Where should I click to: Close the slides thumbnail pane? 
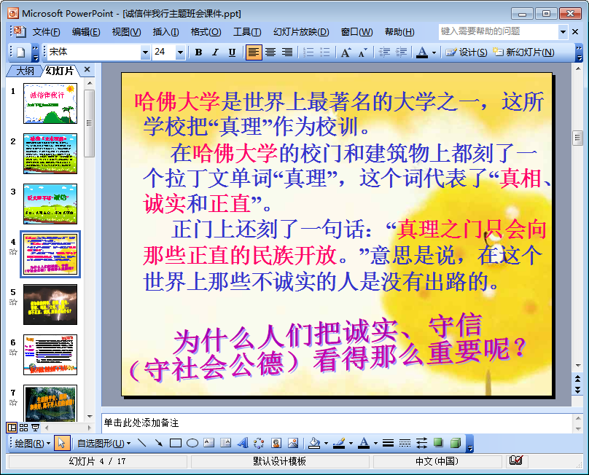87,69
